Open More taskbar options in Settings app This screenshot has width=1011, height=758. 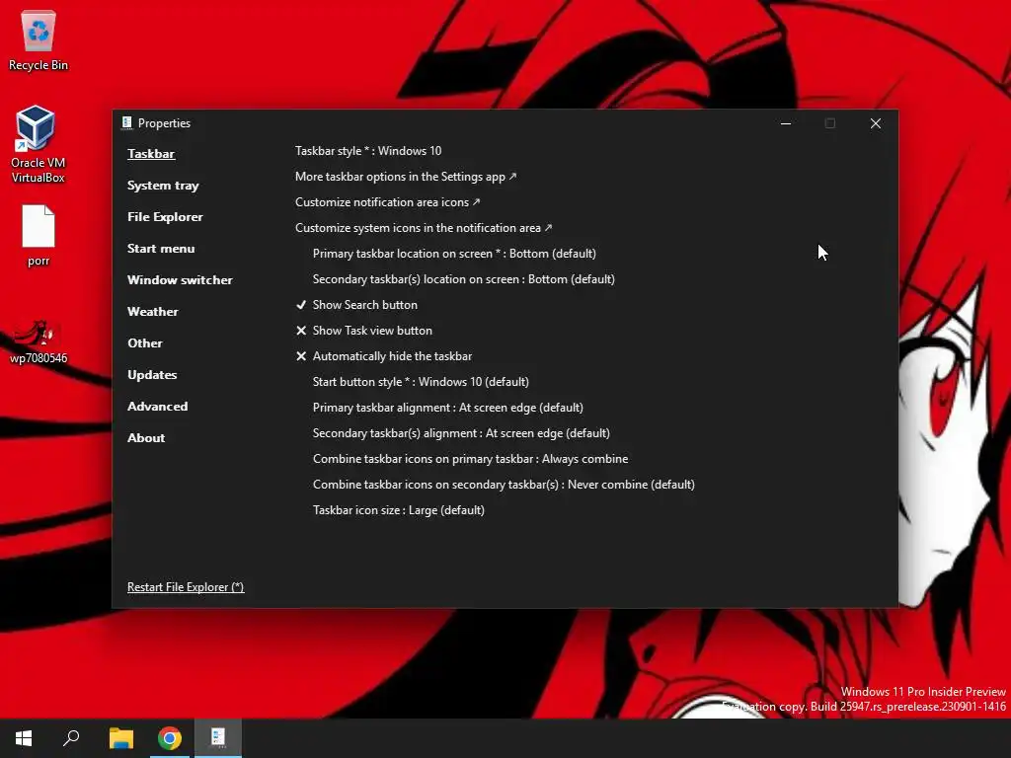pyautogui.click(x=406, y=177)
